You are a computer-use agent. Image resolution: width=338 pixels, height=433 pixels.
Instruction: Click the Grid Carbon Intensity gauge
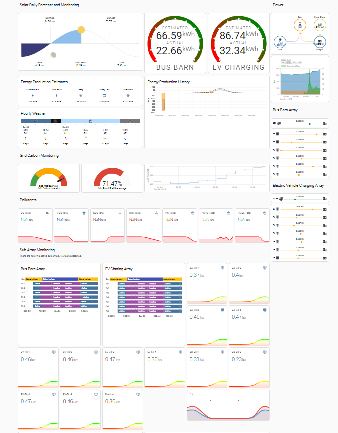coord(49,178)
